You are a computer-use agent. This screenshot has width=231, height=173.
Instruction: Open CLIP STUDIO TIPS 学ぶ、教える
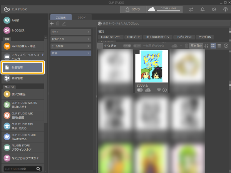tap(23, 126)
